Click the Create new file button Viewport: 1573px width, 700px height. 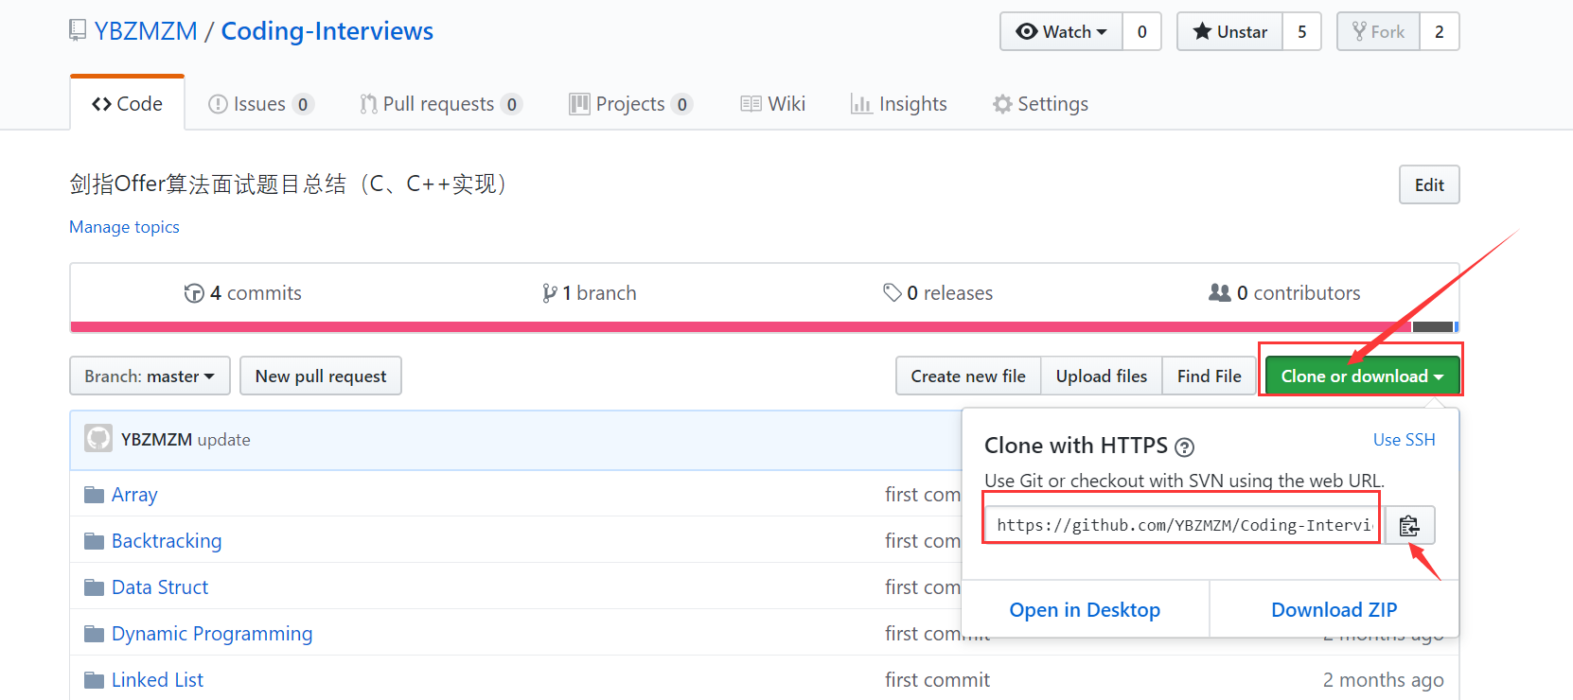(968, 376)
